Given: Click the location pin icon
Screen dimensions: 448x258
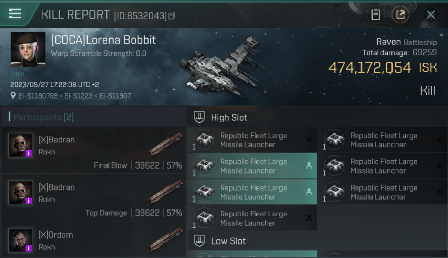Looking at the screenshot, I should click(x=13, y=96).
